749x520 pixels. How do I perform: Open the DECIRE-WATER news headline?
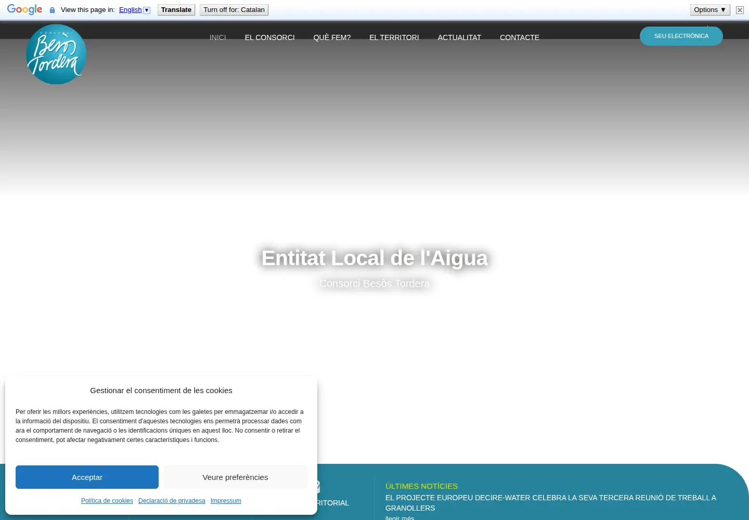551,503
